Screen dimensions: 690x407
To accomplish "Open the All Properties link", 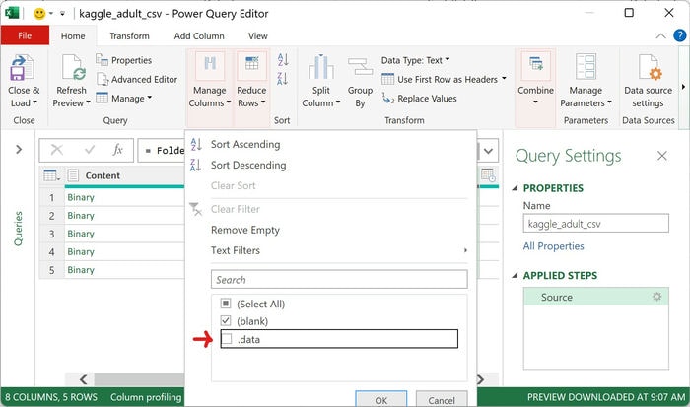I will tap(553, 246).
